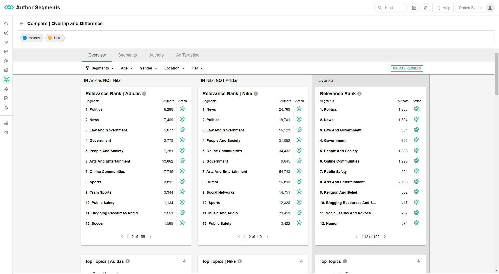The image size is (499, 274).
Task: Open the compass explore icon in sidebar
Action: (x=6, y=33)
